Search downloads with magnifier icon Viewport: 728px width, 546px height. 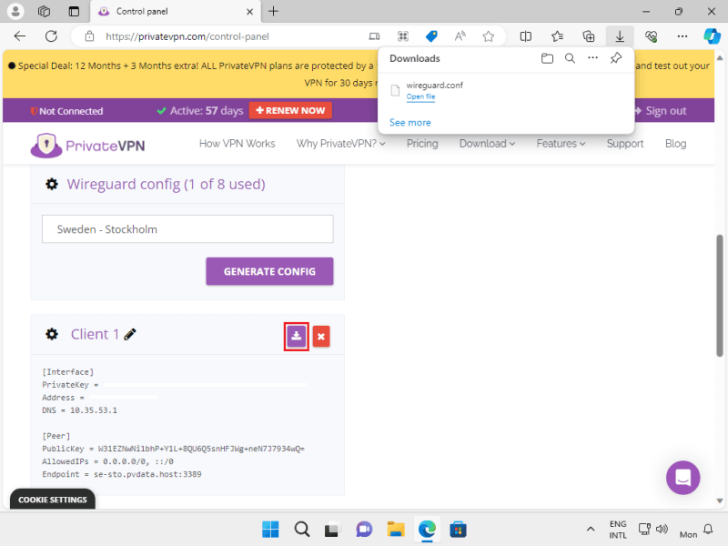[570, 58]
